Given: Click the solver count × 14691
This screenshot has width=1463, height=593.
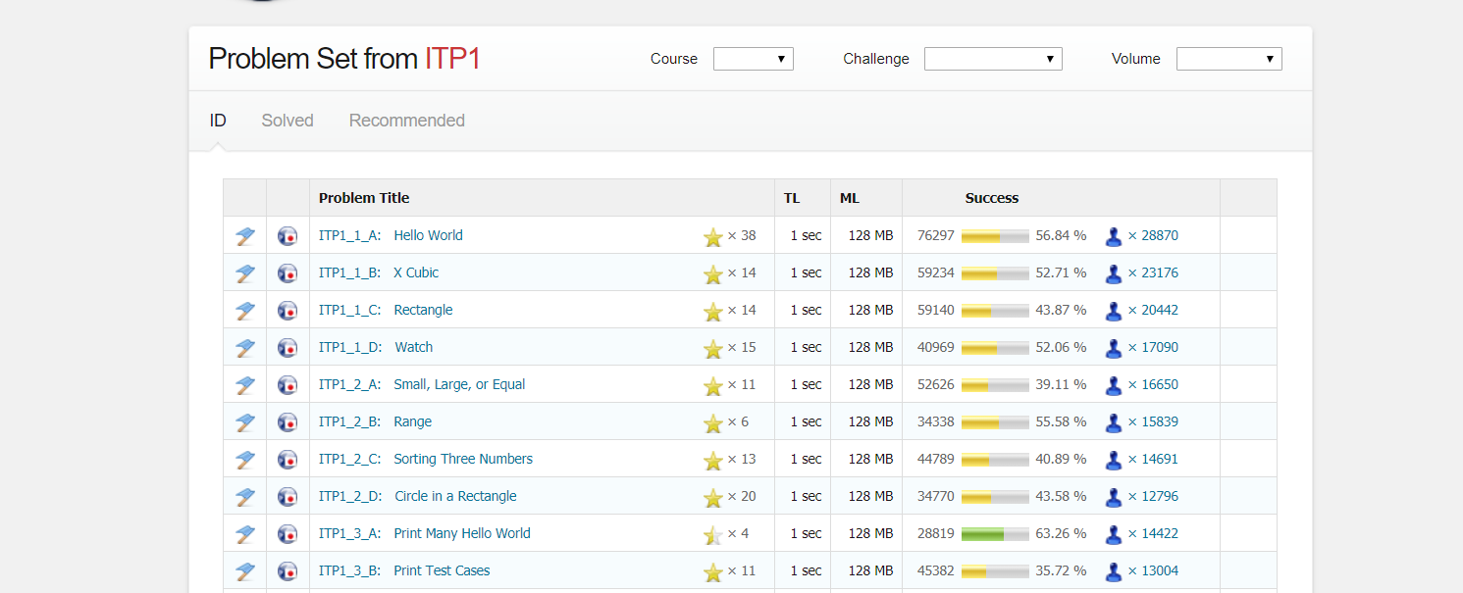Looking at the screenshot, I should pyautogui.click(x=1153, y=459).
